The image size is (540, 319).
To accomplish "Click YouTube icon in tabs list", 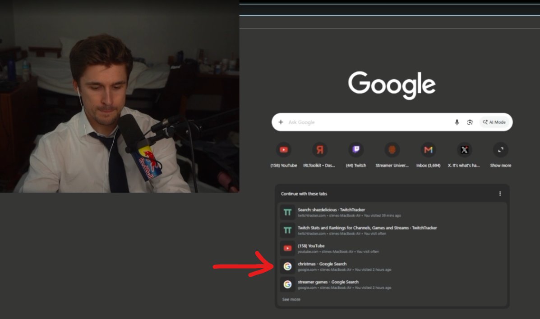I will [x=287, y=248].
